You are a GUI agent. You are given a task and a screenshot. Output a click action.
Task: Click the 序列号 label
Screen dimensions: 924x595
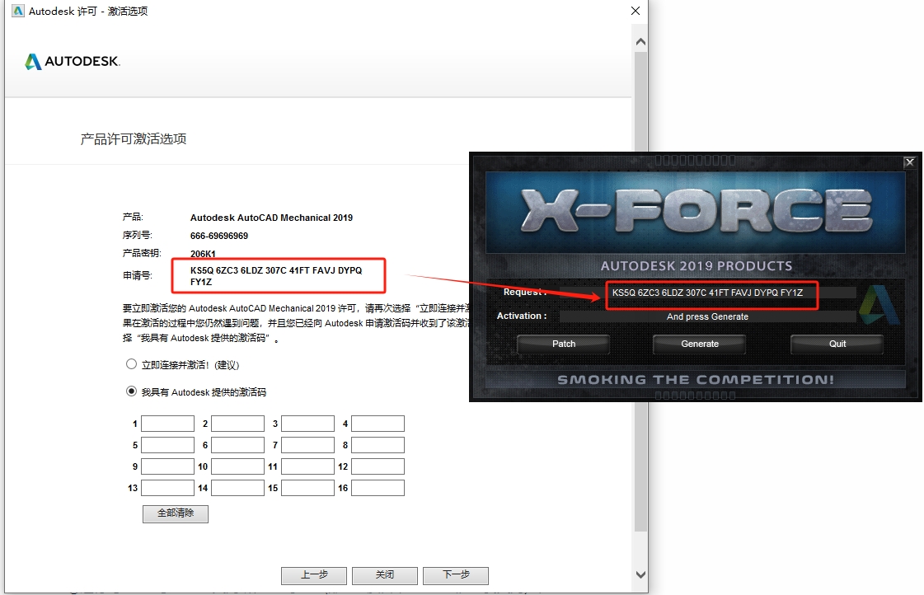pos(138,235)
